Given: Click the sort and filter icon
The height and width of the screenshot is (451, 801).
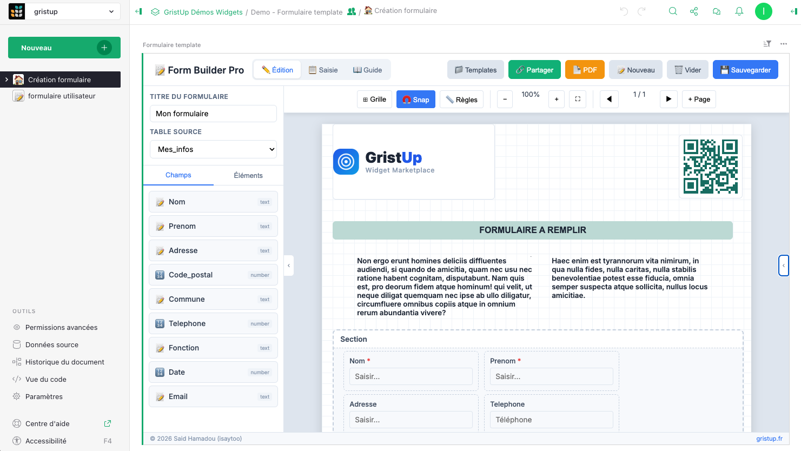Looking at the screenshot, I should click(767, 44).
